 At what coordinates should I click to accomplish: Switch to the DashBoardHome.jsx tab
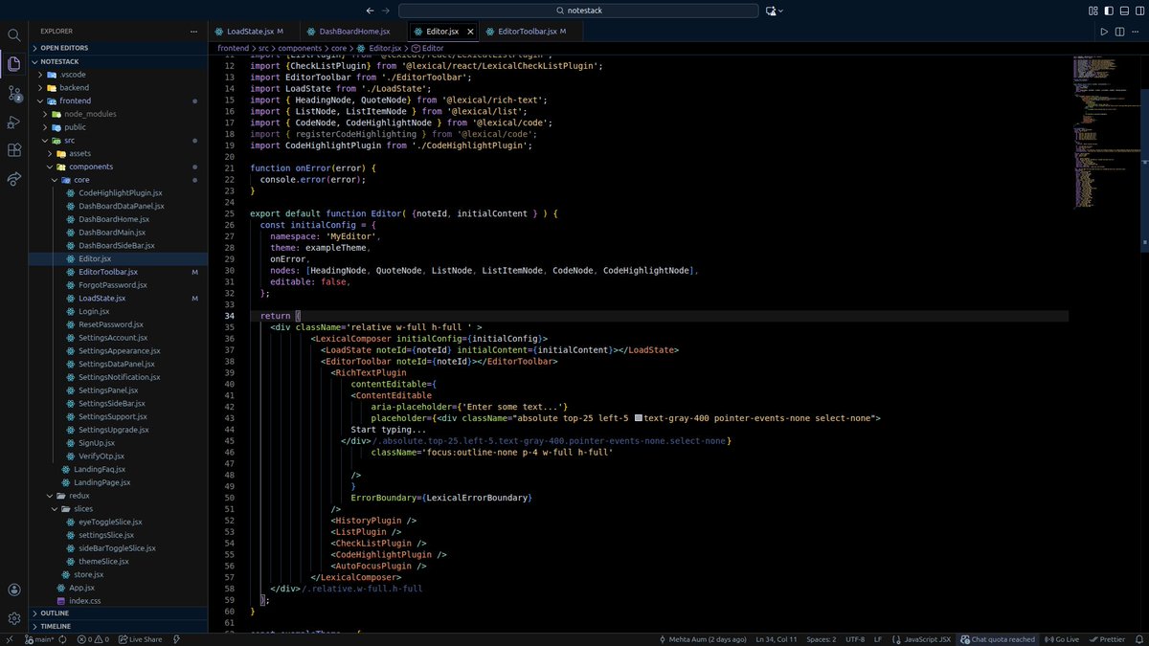354,32
